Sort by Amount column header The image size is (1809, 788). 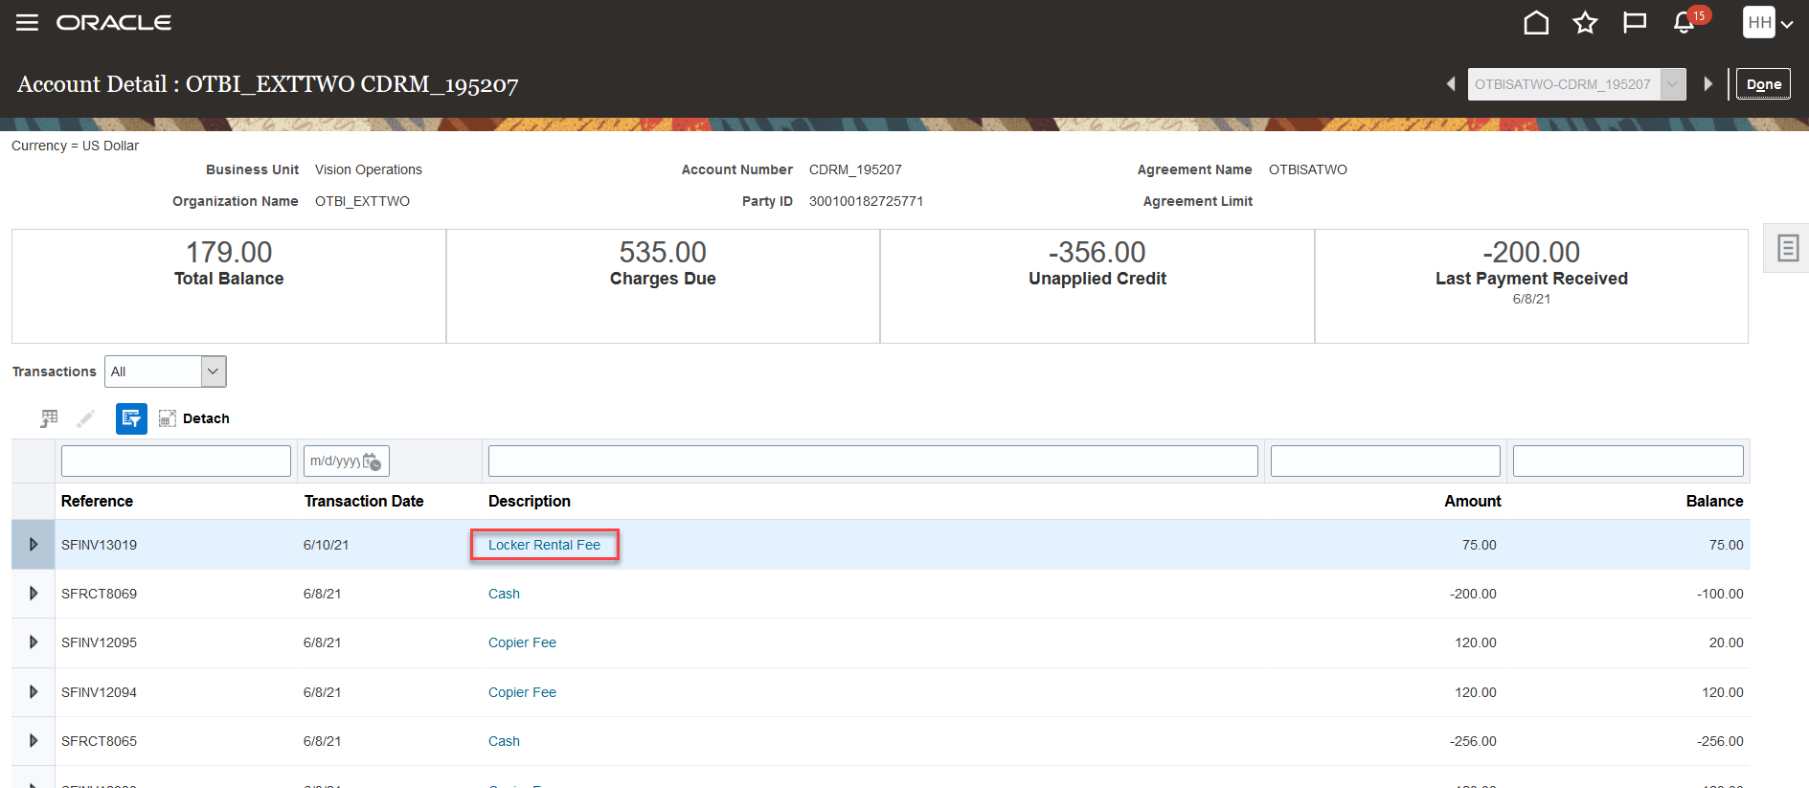click(x=1473, y=501)
